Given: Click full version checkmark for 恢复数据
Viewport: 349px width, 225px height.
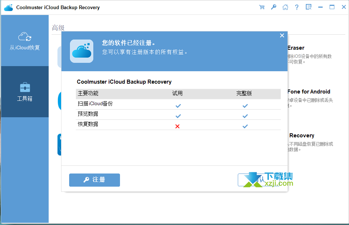Looking at the screenshot, I should (245, 126).
